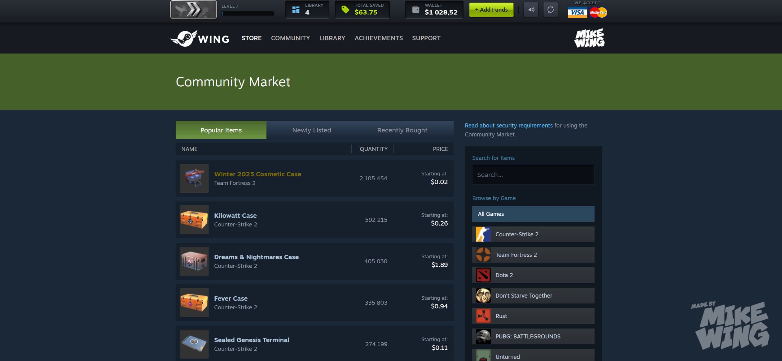
Task: Select the Rust game icon
Action: 483,316
